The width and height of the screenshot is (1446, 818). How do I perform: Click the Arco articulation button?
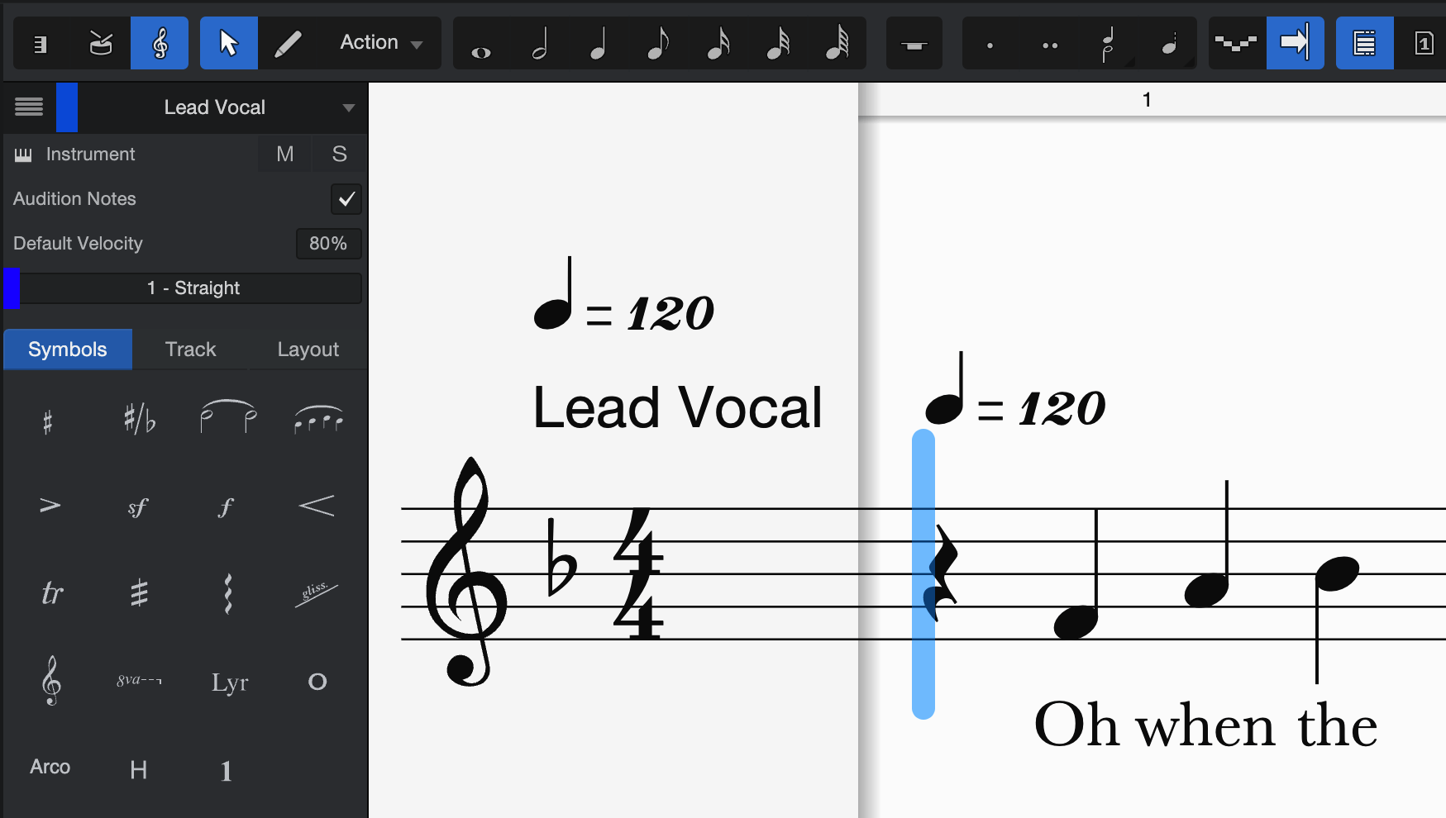coord(50,767)
